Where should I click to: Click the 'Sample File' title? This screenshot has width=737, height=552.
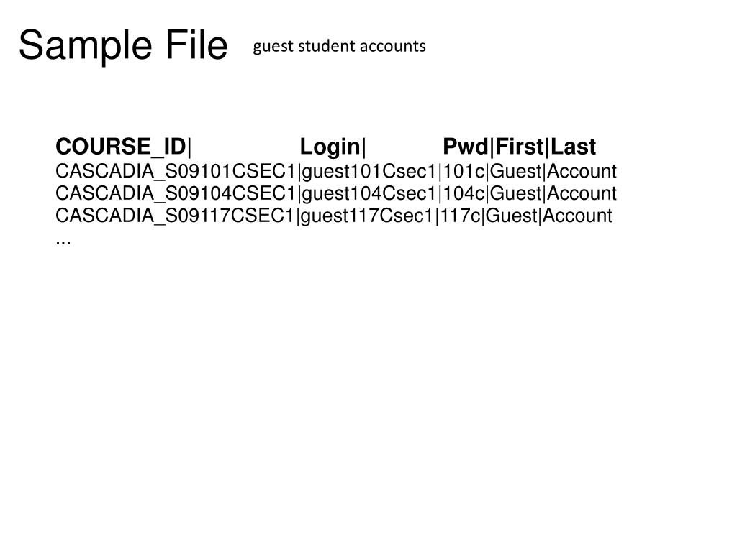point(123,45)
